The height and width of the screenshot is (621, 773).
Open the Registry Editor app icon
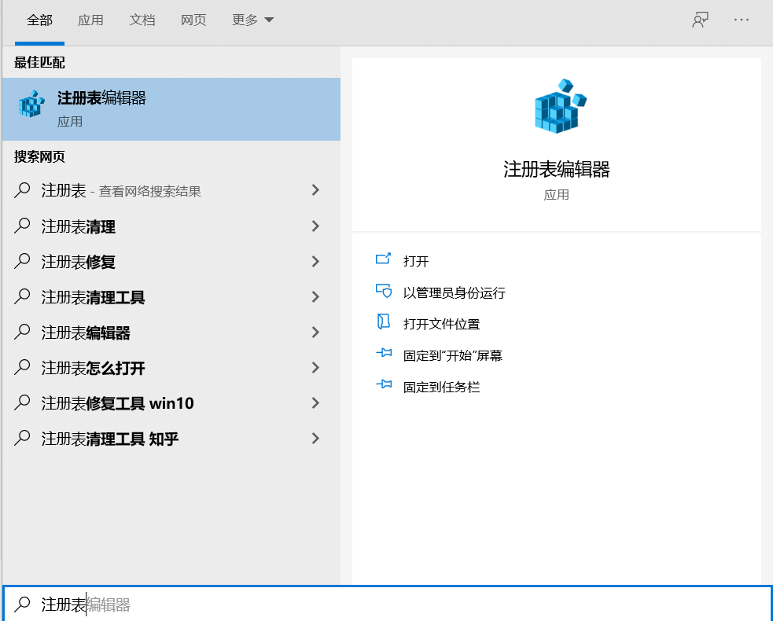coord(30,103)
